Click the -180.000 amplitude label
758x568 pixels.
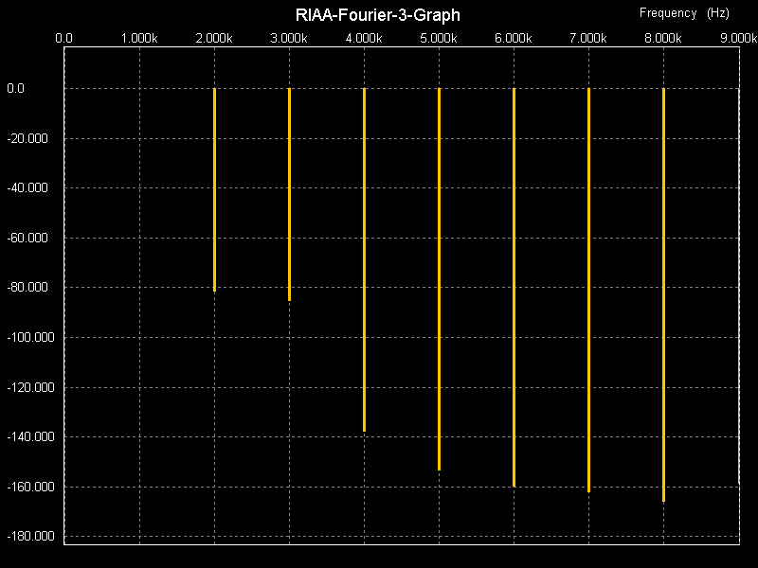click(30, 536)
